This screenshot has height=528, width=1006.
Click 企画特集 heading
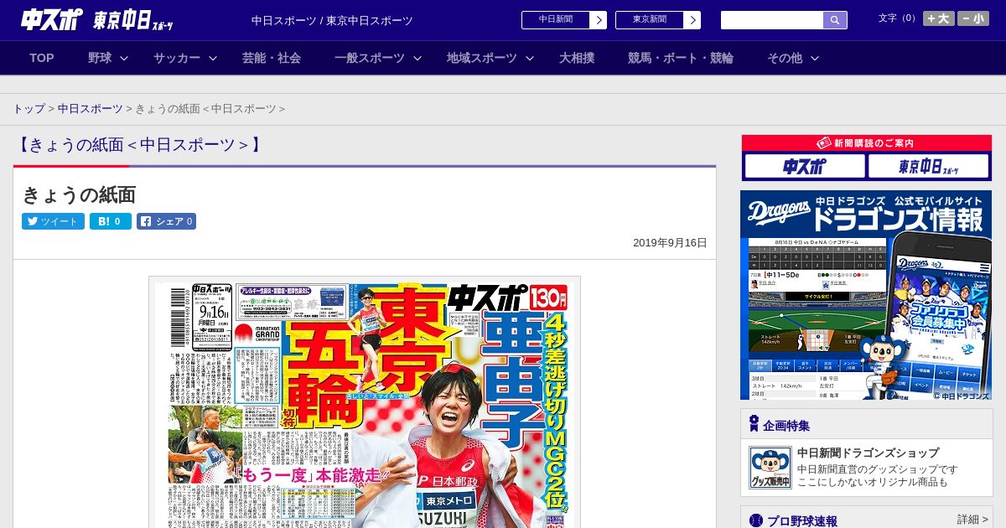[786, 425]
